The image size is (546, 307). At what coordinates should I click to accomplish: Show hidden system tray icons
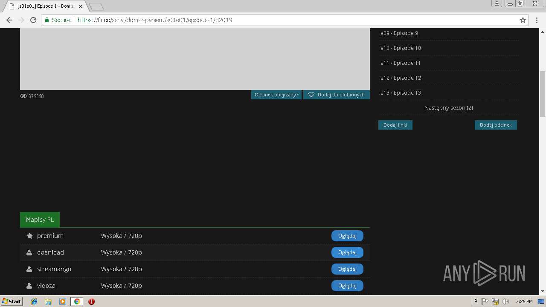[476, 301]
